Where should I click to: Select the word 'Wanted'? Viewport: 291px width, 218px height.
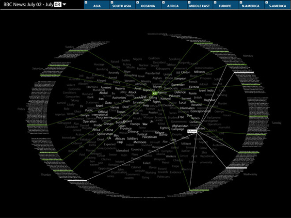click(x=200, y=128)
